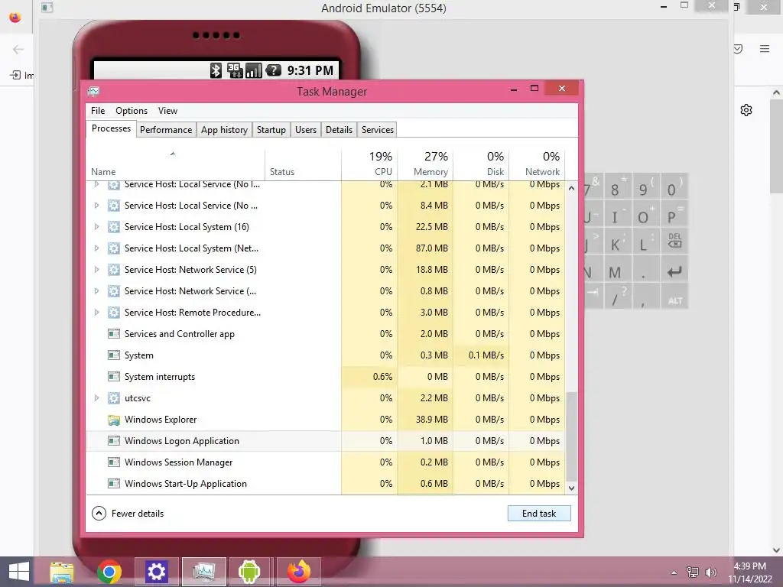This screenshot has height=587, width=783.
Task: Click the Windows Session Manager icon
Action: [x=114, y=462]
